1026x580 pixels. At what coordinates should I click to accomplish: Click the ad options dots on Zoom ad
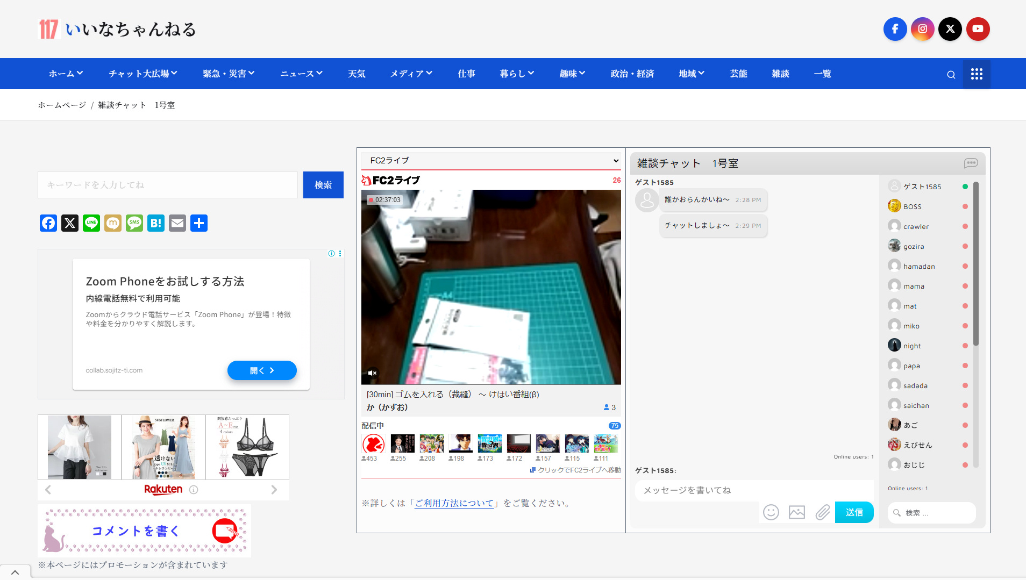(x=340, y=254)
